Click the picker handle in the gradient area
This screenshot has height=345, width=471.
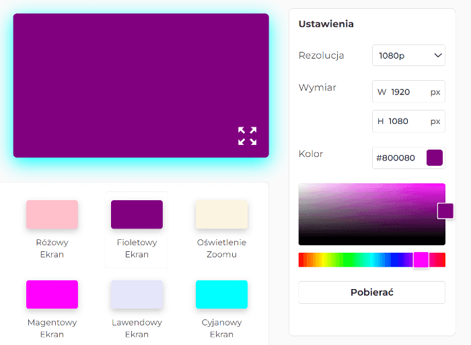(445, 211)
